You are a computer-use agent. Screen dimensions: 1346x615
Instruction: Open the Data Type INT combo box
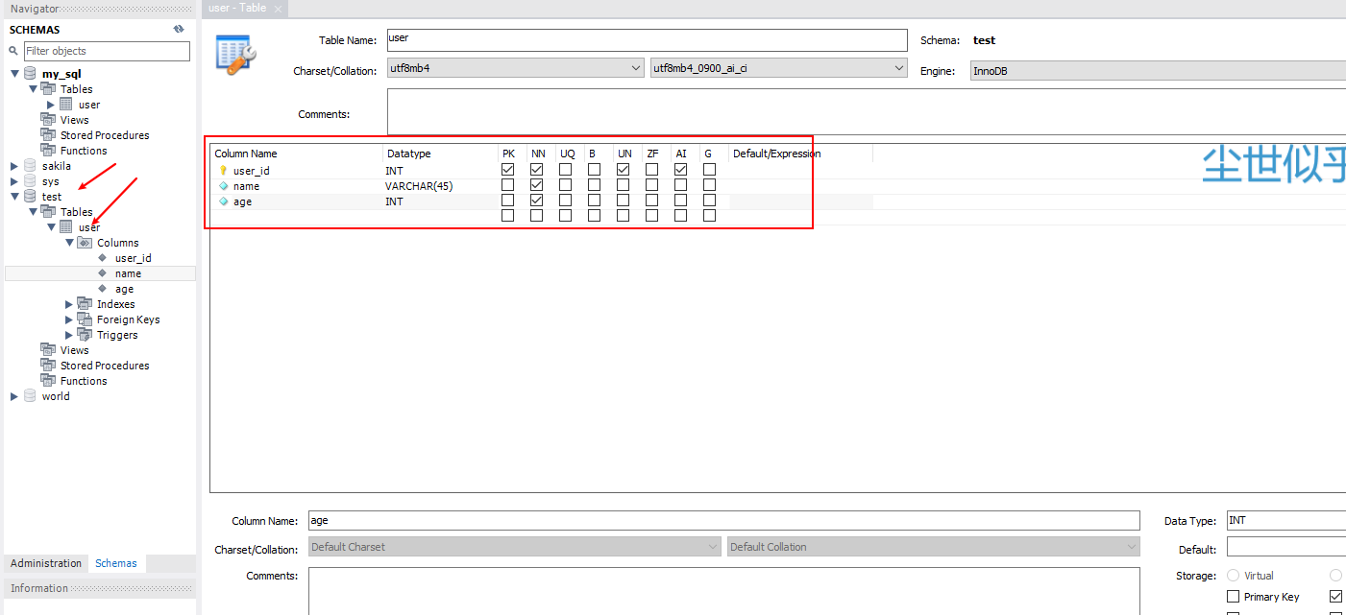1286,520
